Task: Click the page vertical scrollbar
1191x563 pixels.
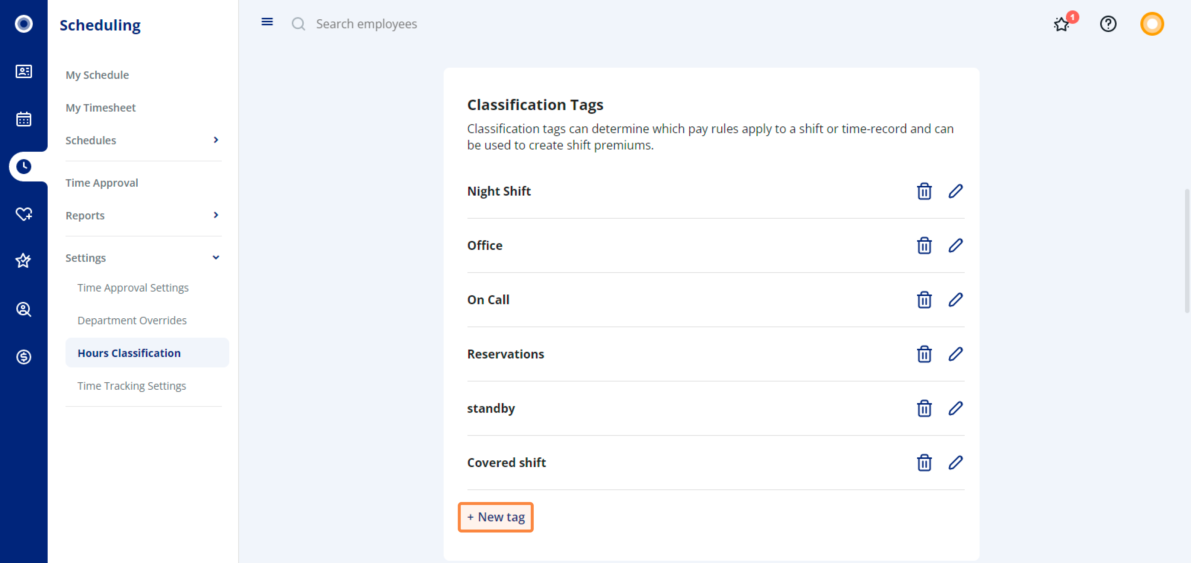Action: pos(1187,251)
